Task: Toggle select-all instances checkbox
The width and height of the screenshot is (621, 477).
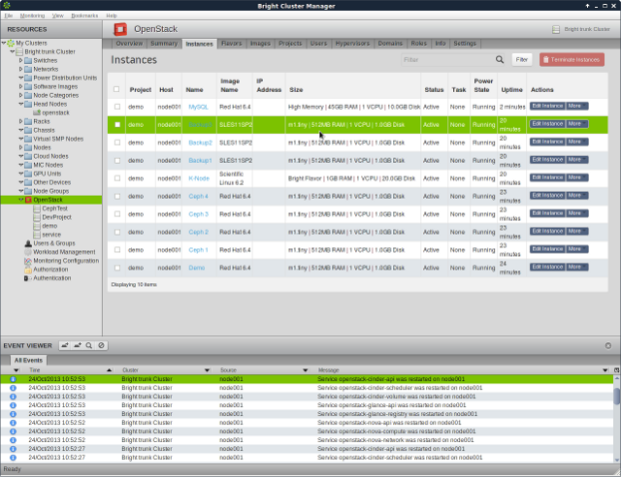Action: [116, 89]
